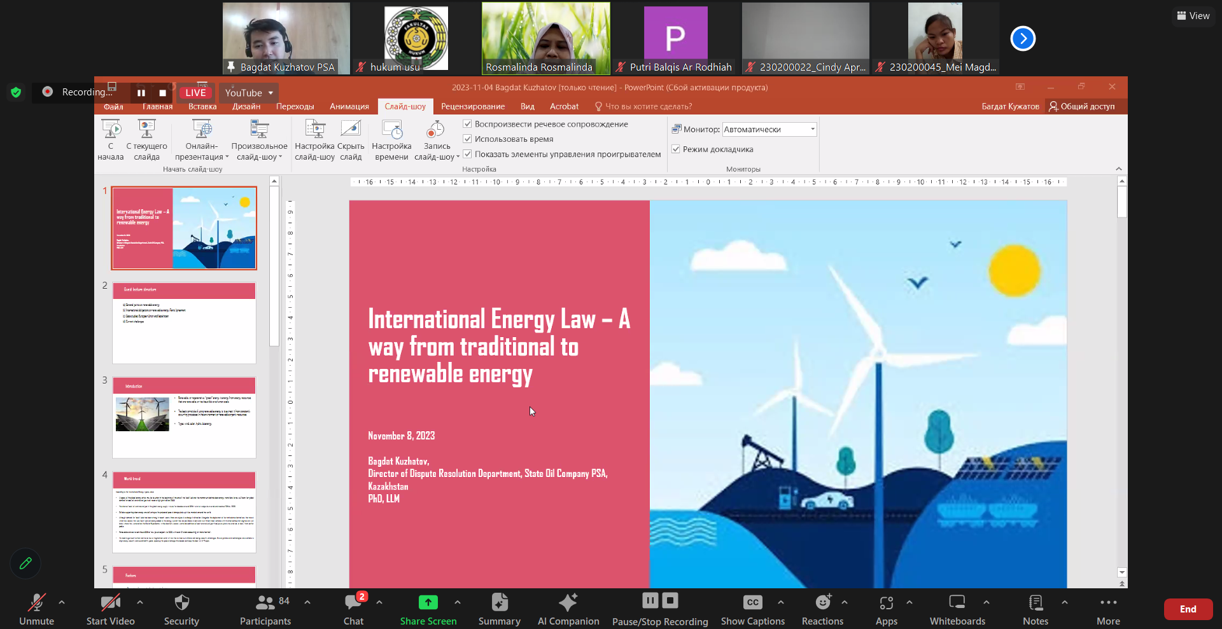1222x629 pixels.
Task: Collapse the PowerPoint ribbon
Action: (x=1119, y=169)
